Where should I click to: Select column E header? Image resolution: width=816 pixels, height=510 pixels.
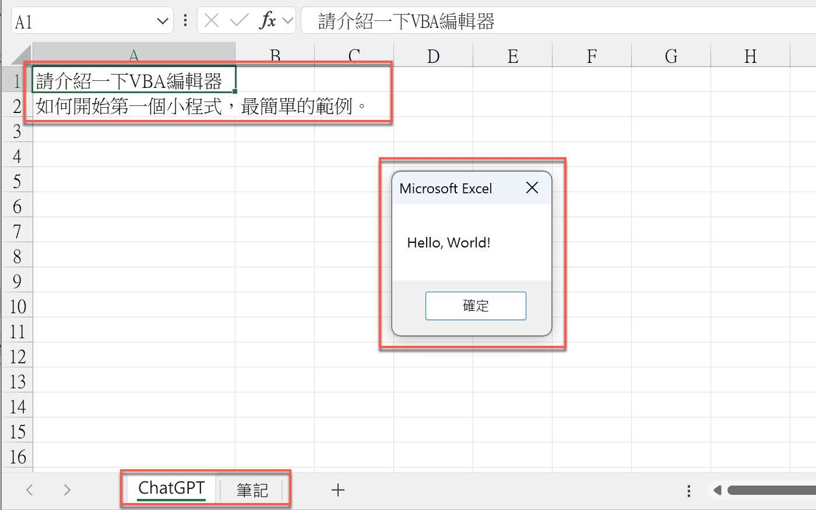pos(512,56)
